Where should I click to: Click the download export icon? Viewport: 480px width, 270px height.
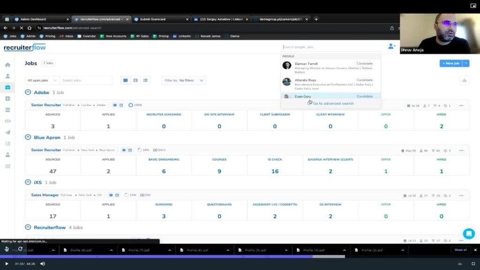465,80
